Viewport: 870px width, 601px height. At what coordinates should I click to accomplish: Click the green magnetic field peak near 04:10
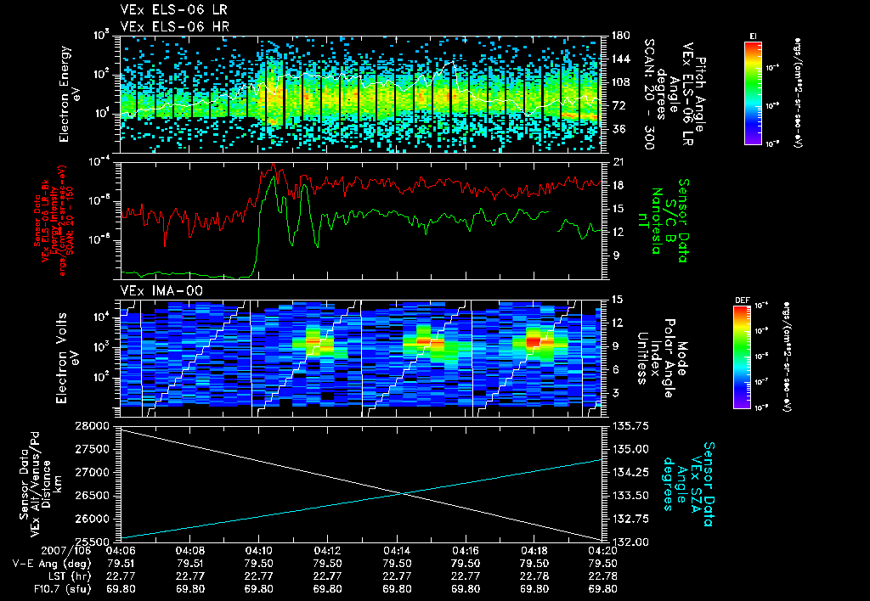coord(273,177)
